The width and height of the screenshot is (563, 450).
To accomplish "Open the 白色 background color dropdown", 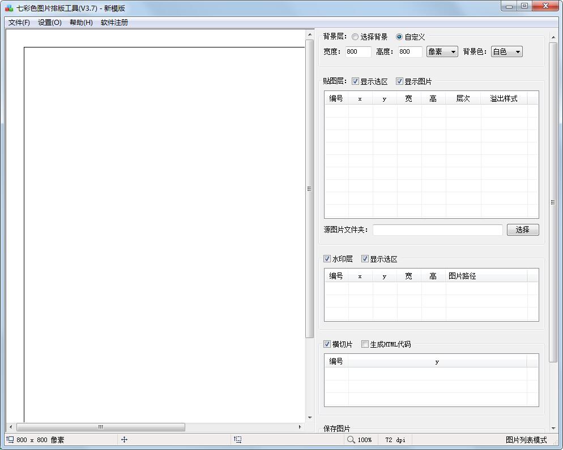I will coord(506,51).
